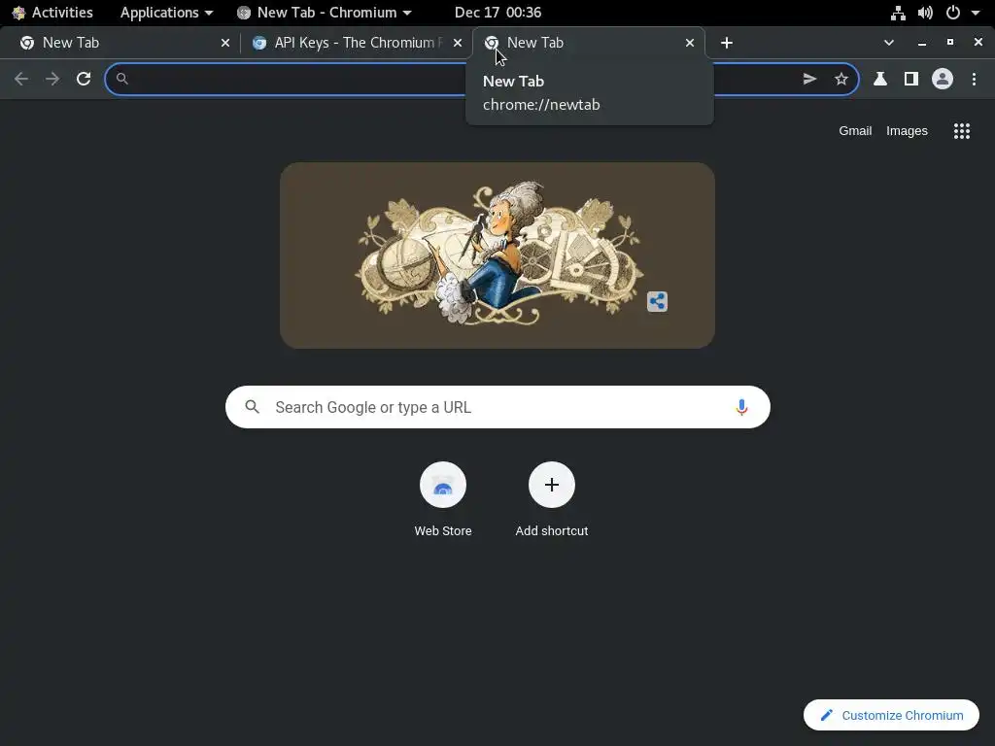Click the network status icon

[x=898, y=13]
